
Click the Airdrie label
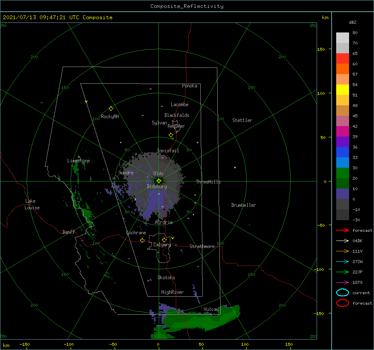point(164,222)
